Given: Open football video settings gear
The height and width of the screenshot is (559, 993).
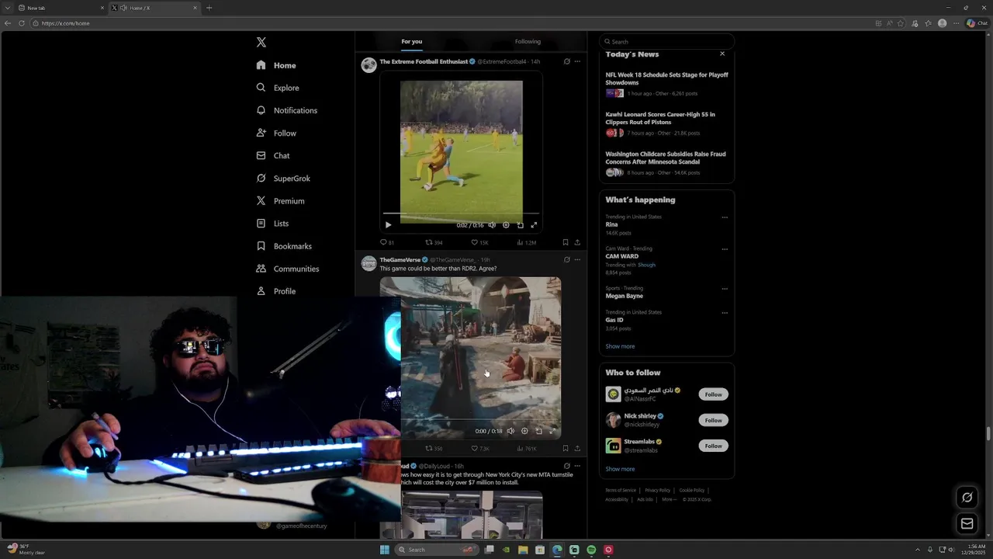Looking at the screenshot, I should pos(506,225).
